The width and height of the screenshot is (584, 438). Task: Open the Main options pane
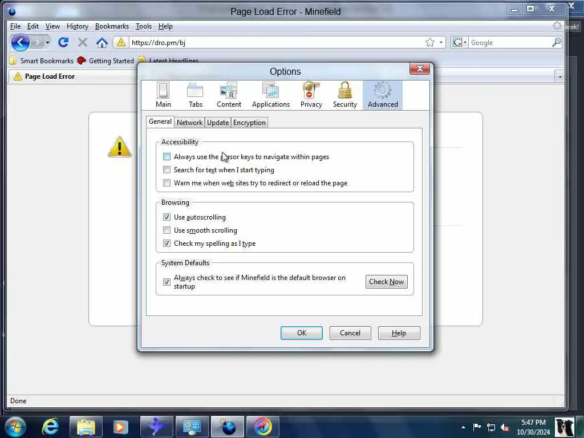pos(163,95)
